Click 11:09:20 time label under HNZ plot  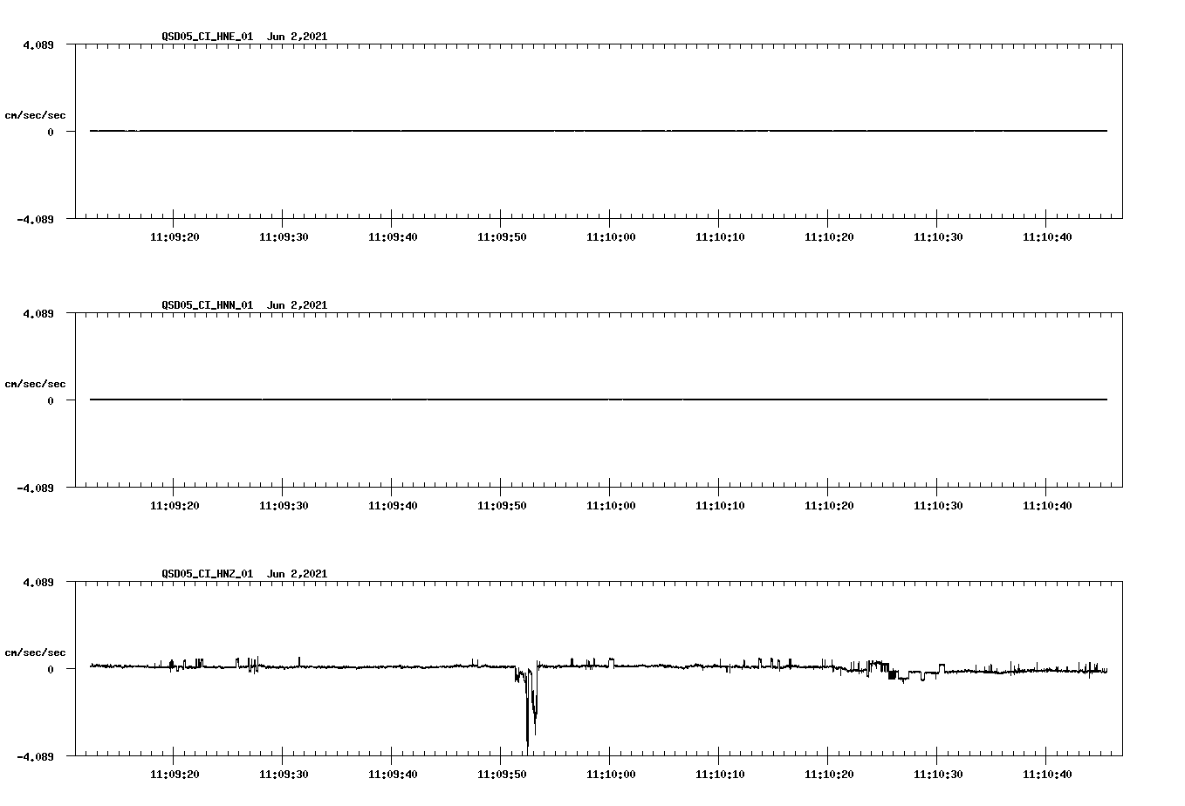pyautogui.click(x=175, y=774)
